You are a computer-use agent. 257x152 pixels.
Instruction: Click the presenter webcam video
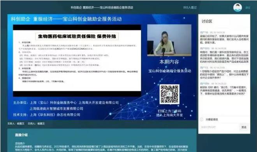(x=169, y=40)
